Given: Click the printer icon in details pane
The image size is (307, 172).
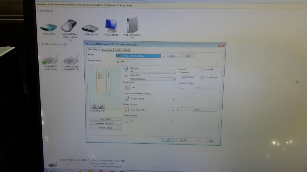Looking at the screenshot, I should [53, 164].
